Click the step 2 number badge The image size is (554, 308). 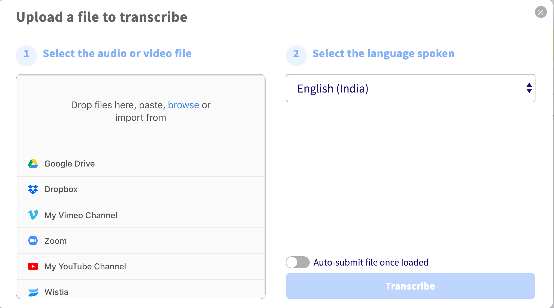coord(296,54)
